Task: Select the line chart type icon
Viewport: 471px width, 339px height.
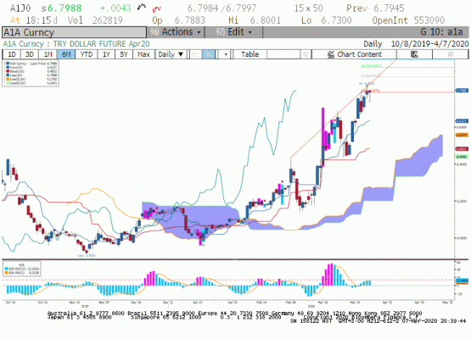Action: (x=196, y=54)
